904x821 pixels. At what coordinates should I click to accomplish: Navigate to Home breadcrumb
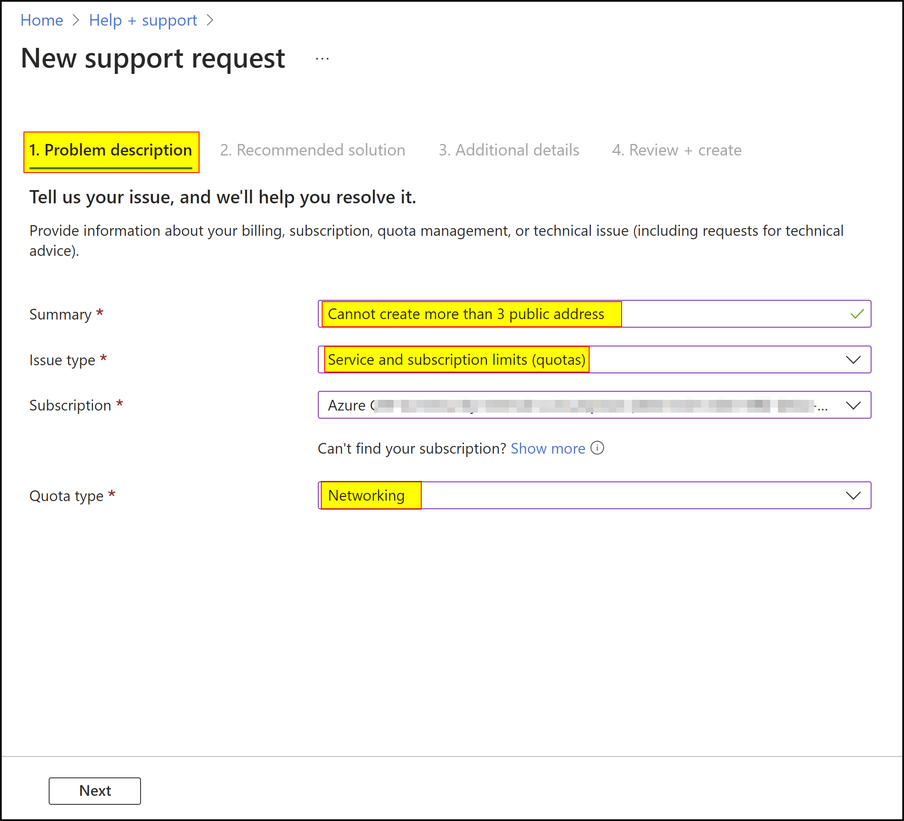(42, 20)
